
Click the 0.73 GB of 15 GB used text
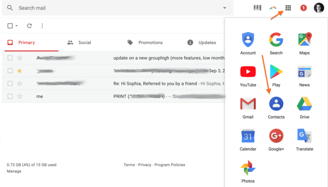pyautogui.click(x=31, y=165)
